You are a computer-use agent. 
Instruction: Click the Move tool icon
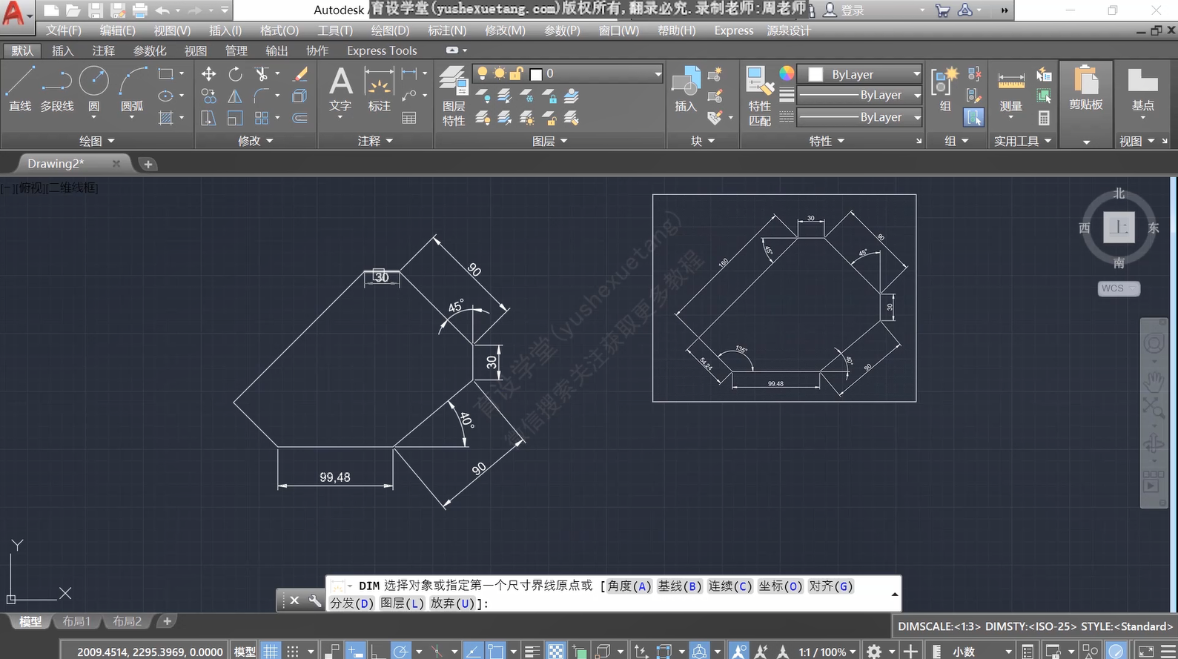[x=209, y=73]
